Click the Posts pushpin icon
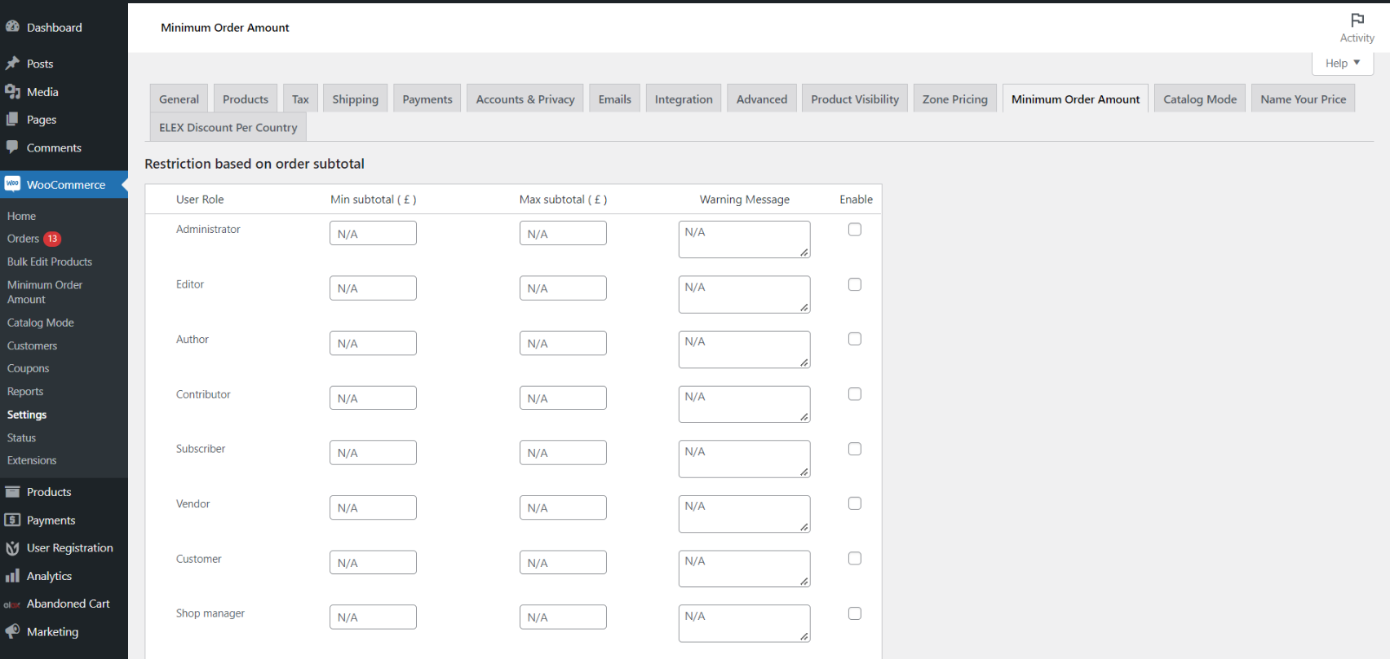 12,64
